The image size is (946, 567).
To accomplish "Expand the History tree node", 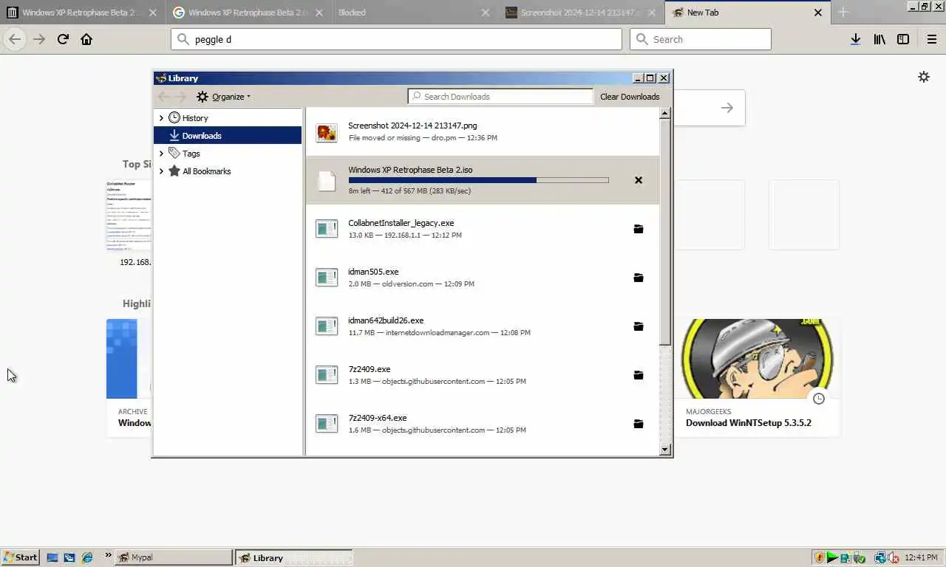I will tap(161, 117).
